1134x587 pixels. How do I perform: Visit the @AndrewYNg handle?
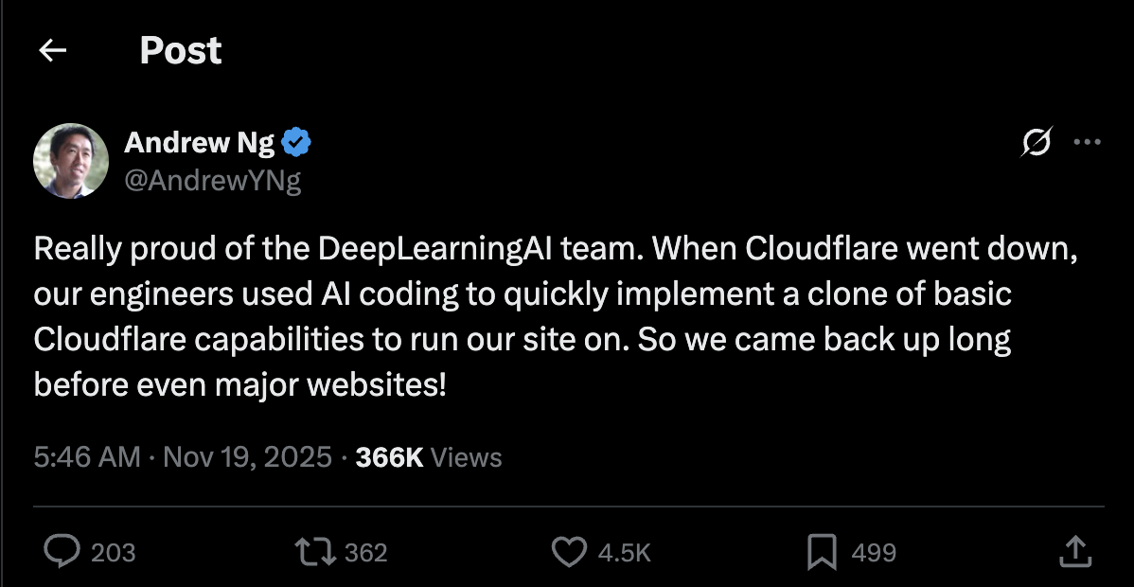(x=212, y=182)
